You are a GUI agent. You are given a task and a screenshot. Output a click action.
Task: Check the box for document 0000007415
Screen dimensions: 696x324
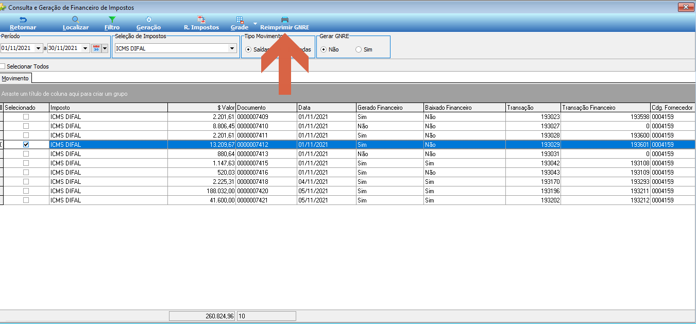click(x=26, y=163)
